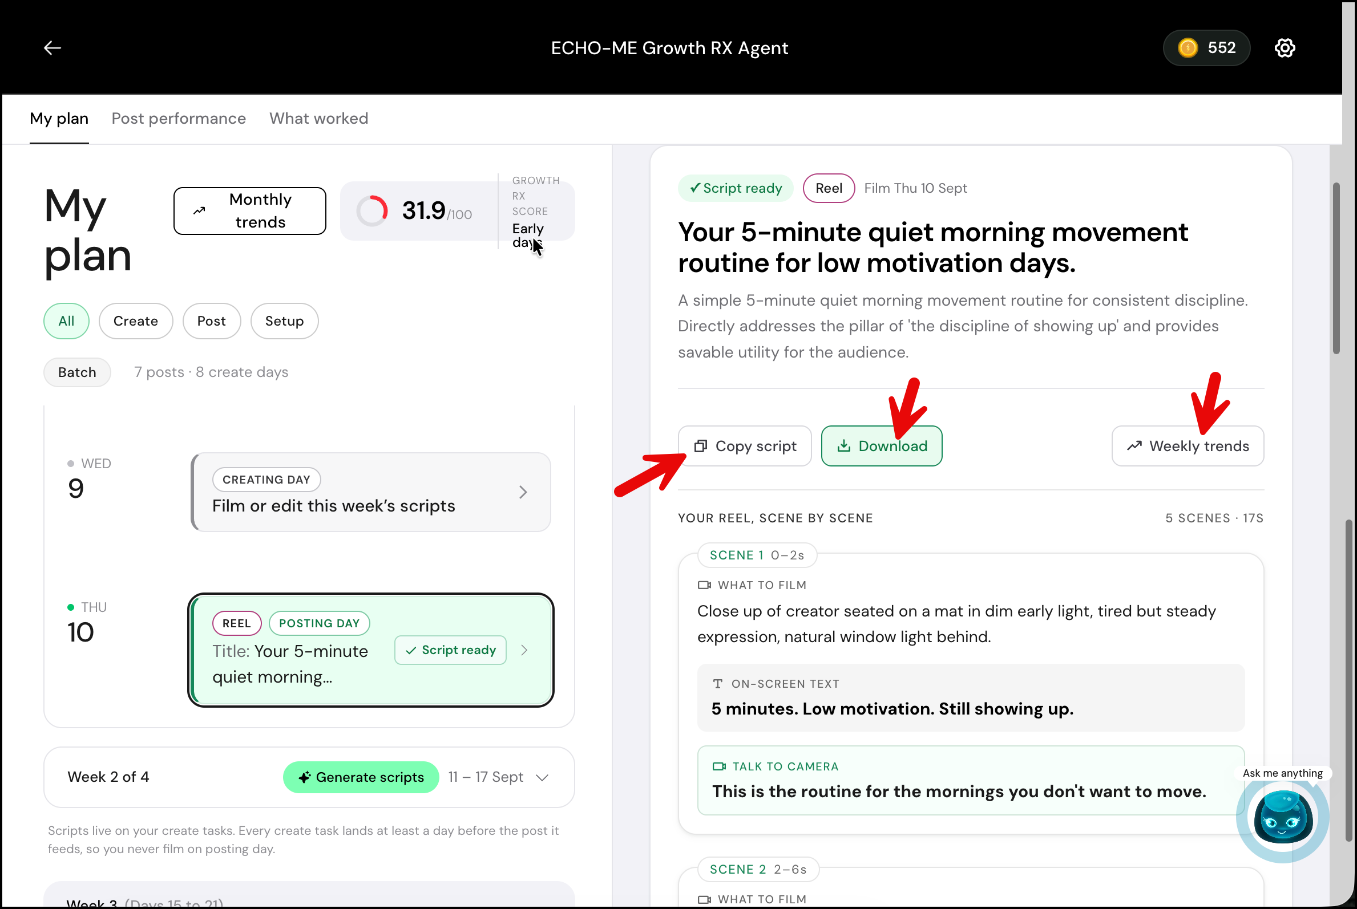This screenshot has height=909, width=1357.
Task: Click the Growth RX score progress ring
Action: click(x=372, y=211)
